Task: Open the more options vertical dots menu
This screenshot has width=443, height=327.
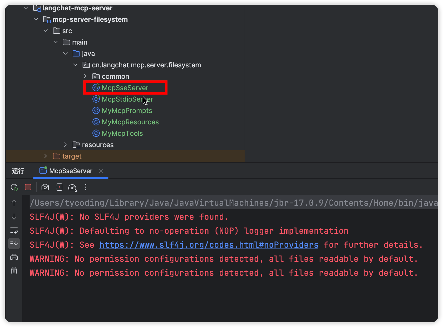Action: 86,187
